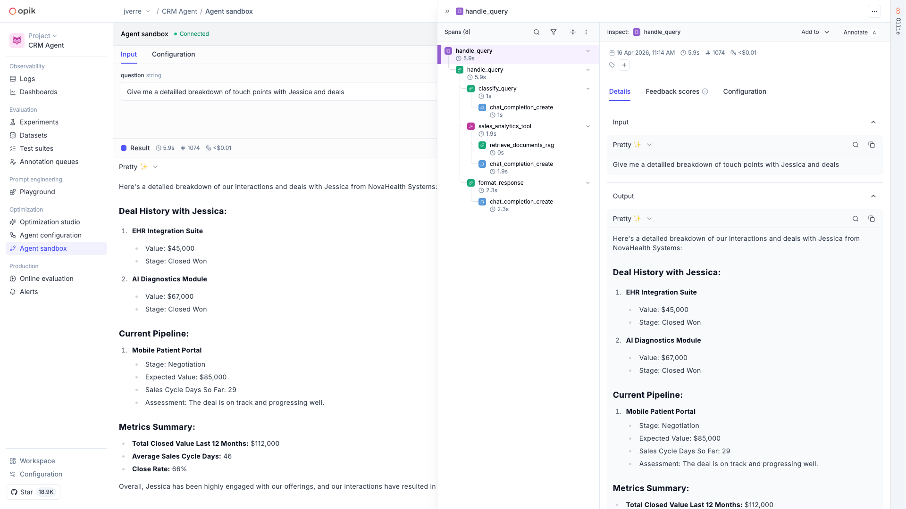
Task: Open the Feedback scores tab
Action: 672,91
